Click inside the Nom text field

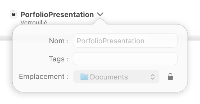pyautogui.click(x=125, y=41)
